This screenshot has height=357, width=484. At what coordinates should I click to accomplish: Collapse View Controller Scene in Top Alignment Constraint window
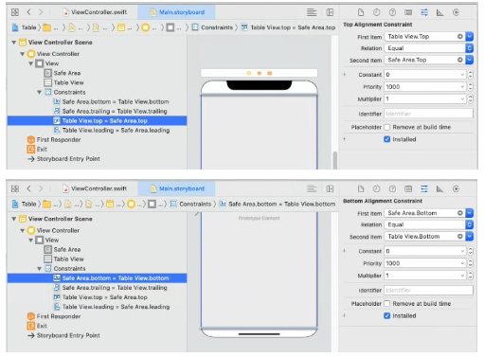click(14, 43)
